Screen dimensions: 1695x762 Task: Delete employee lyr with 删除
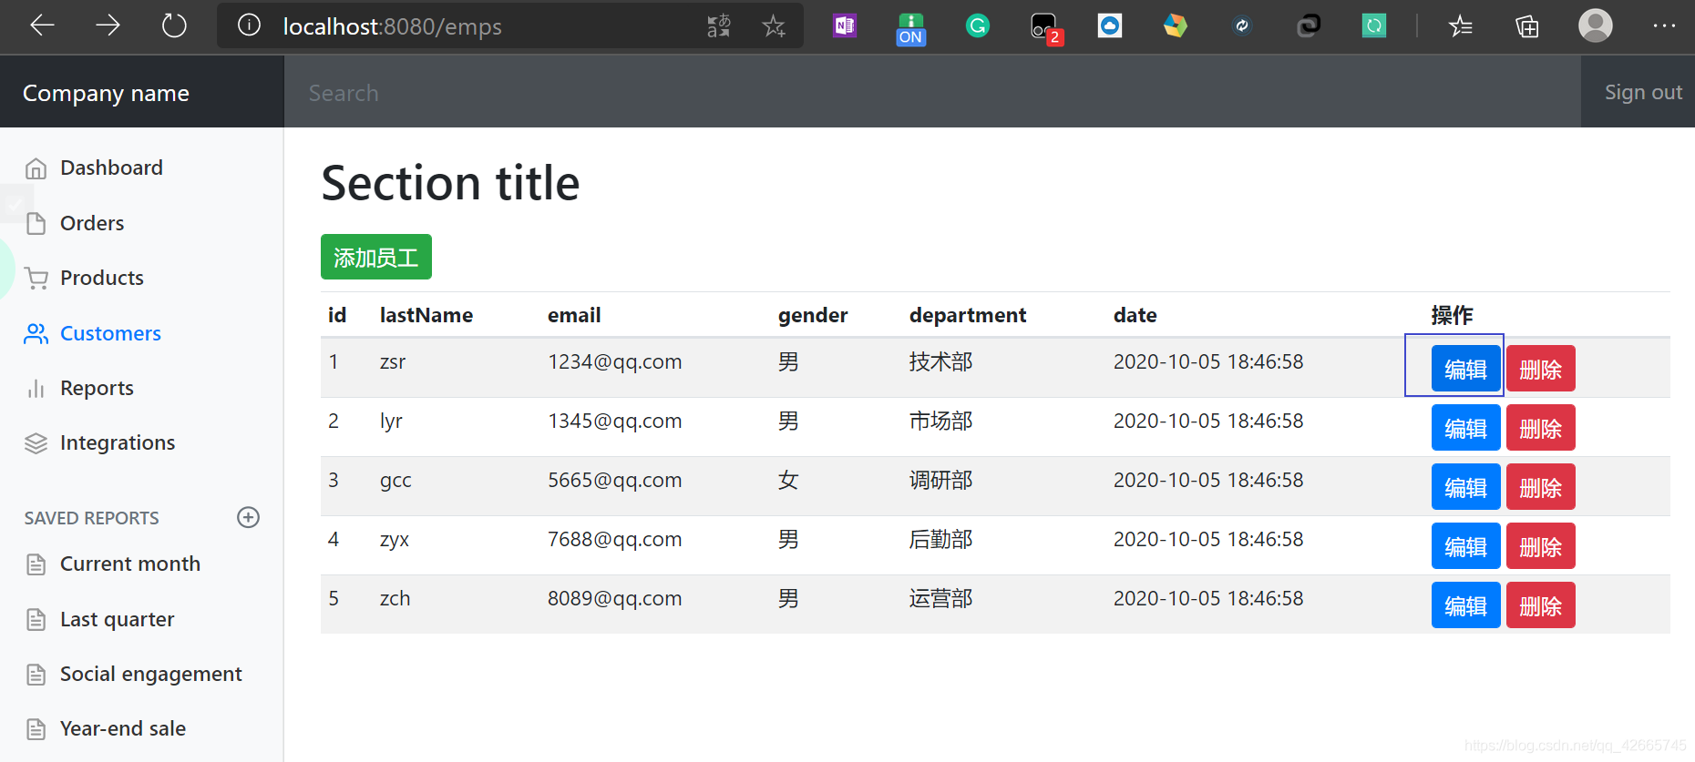coord(1541,428)
